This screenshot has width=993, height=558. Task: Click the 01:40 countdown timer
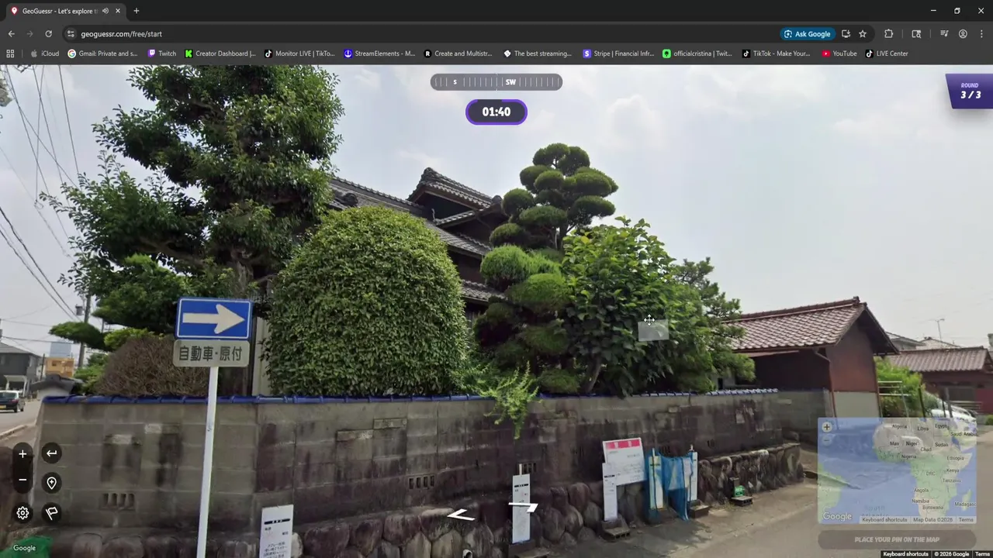(x=496, y=112)
